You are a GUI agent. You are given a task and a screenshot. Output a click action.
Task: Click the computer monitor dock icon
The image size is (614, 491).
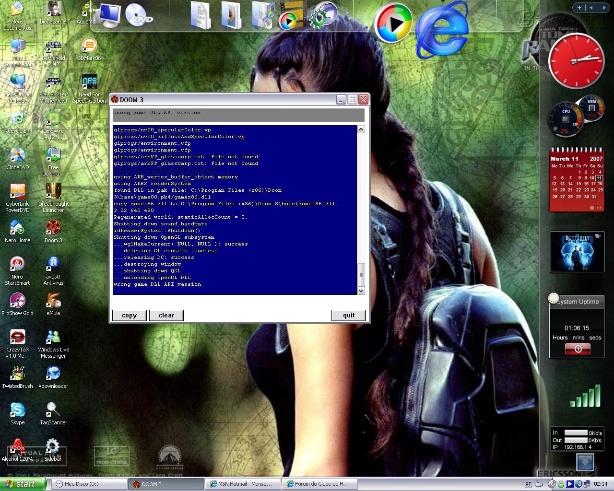tap(107, 15)
